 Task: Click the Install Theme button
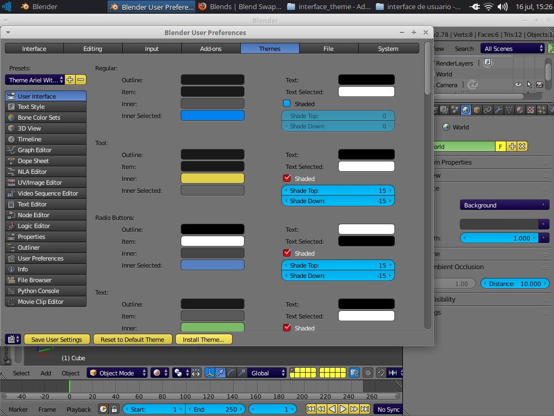click(x=204, y=339)
